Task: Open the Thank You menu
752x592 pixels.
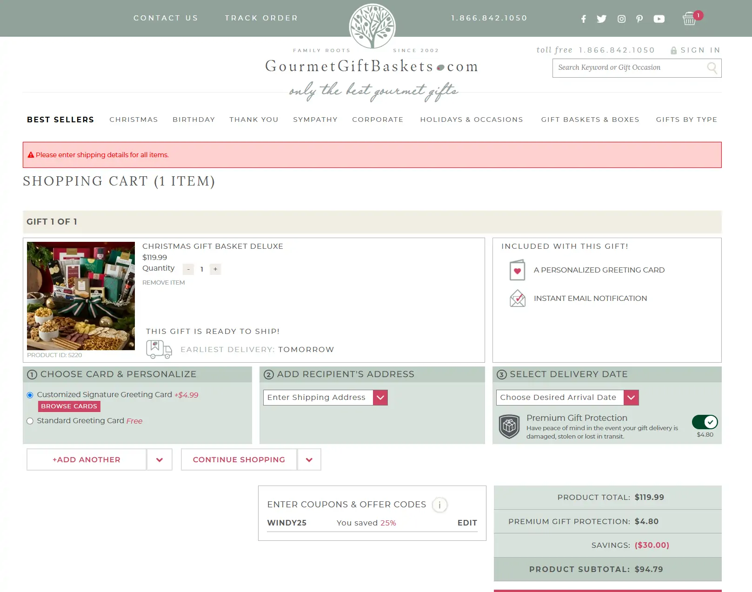Action: (x=253, y=120)
